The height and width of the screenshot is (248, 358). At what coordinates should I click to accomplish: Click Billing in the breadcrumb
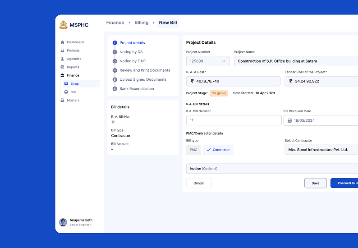pyautogui.click(x=141, y=23)
